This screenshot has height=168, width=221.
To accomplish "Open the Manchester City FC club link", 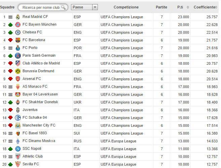I will 39,125.
